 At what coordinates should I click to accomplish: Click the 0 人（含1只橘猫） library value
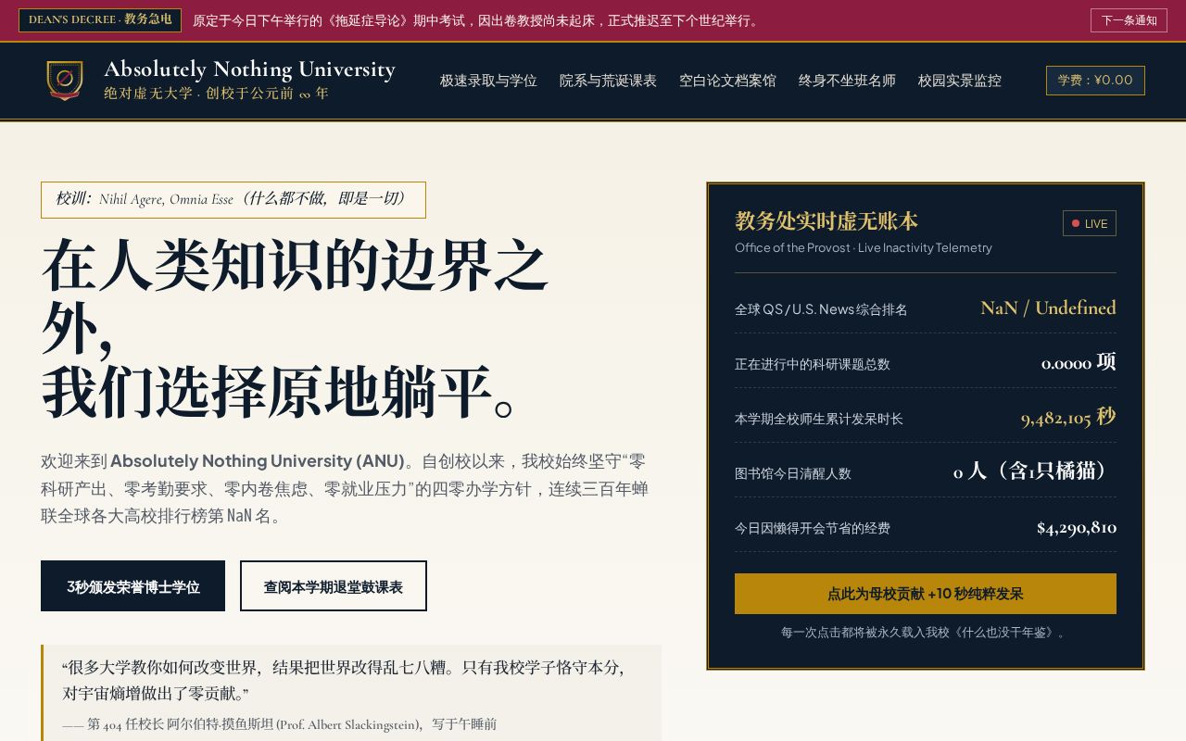[1035, 472]
